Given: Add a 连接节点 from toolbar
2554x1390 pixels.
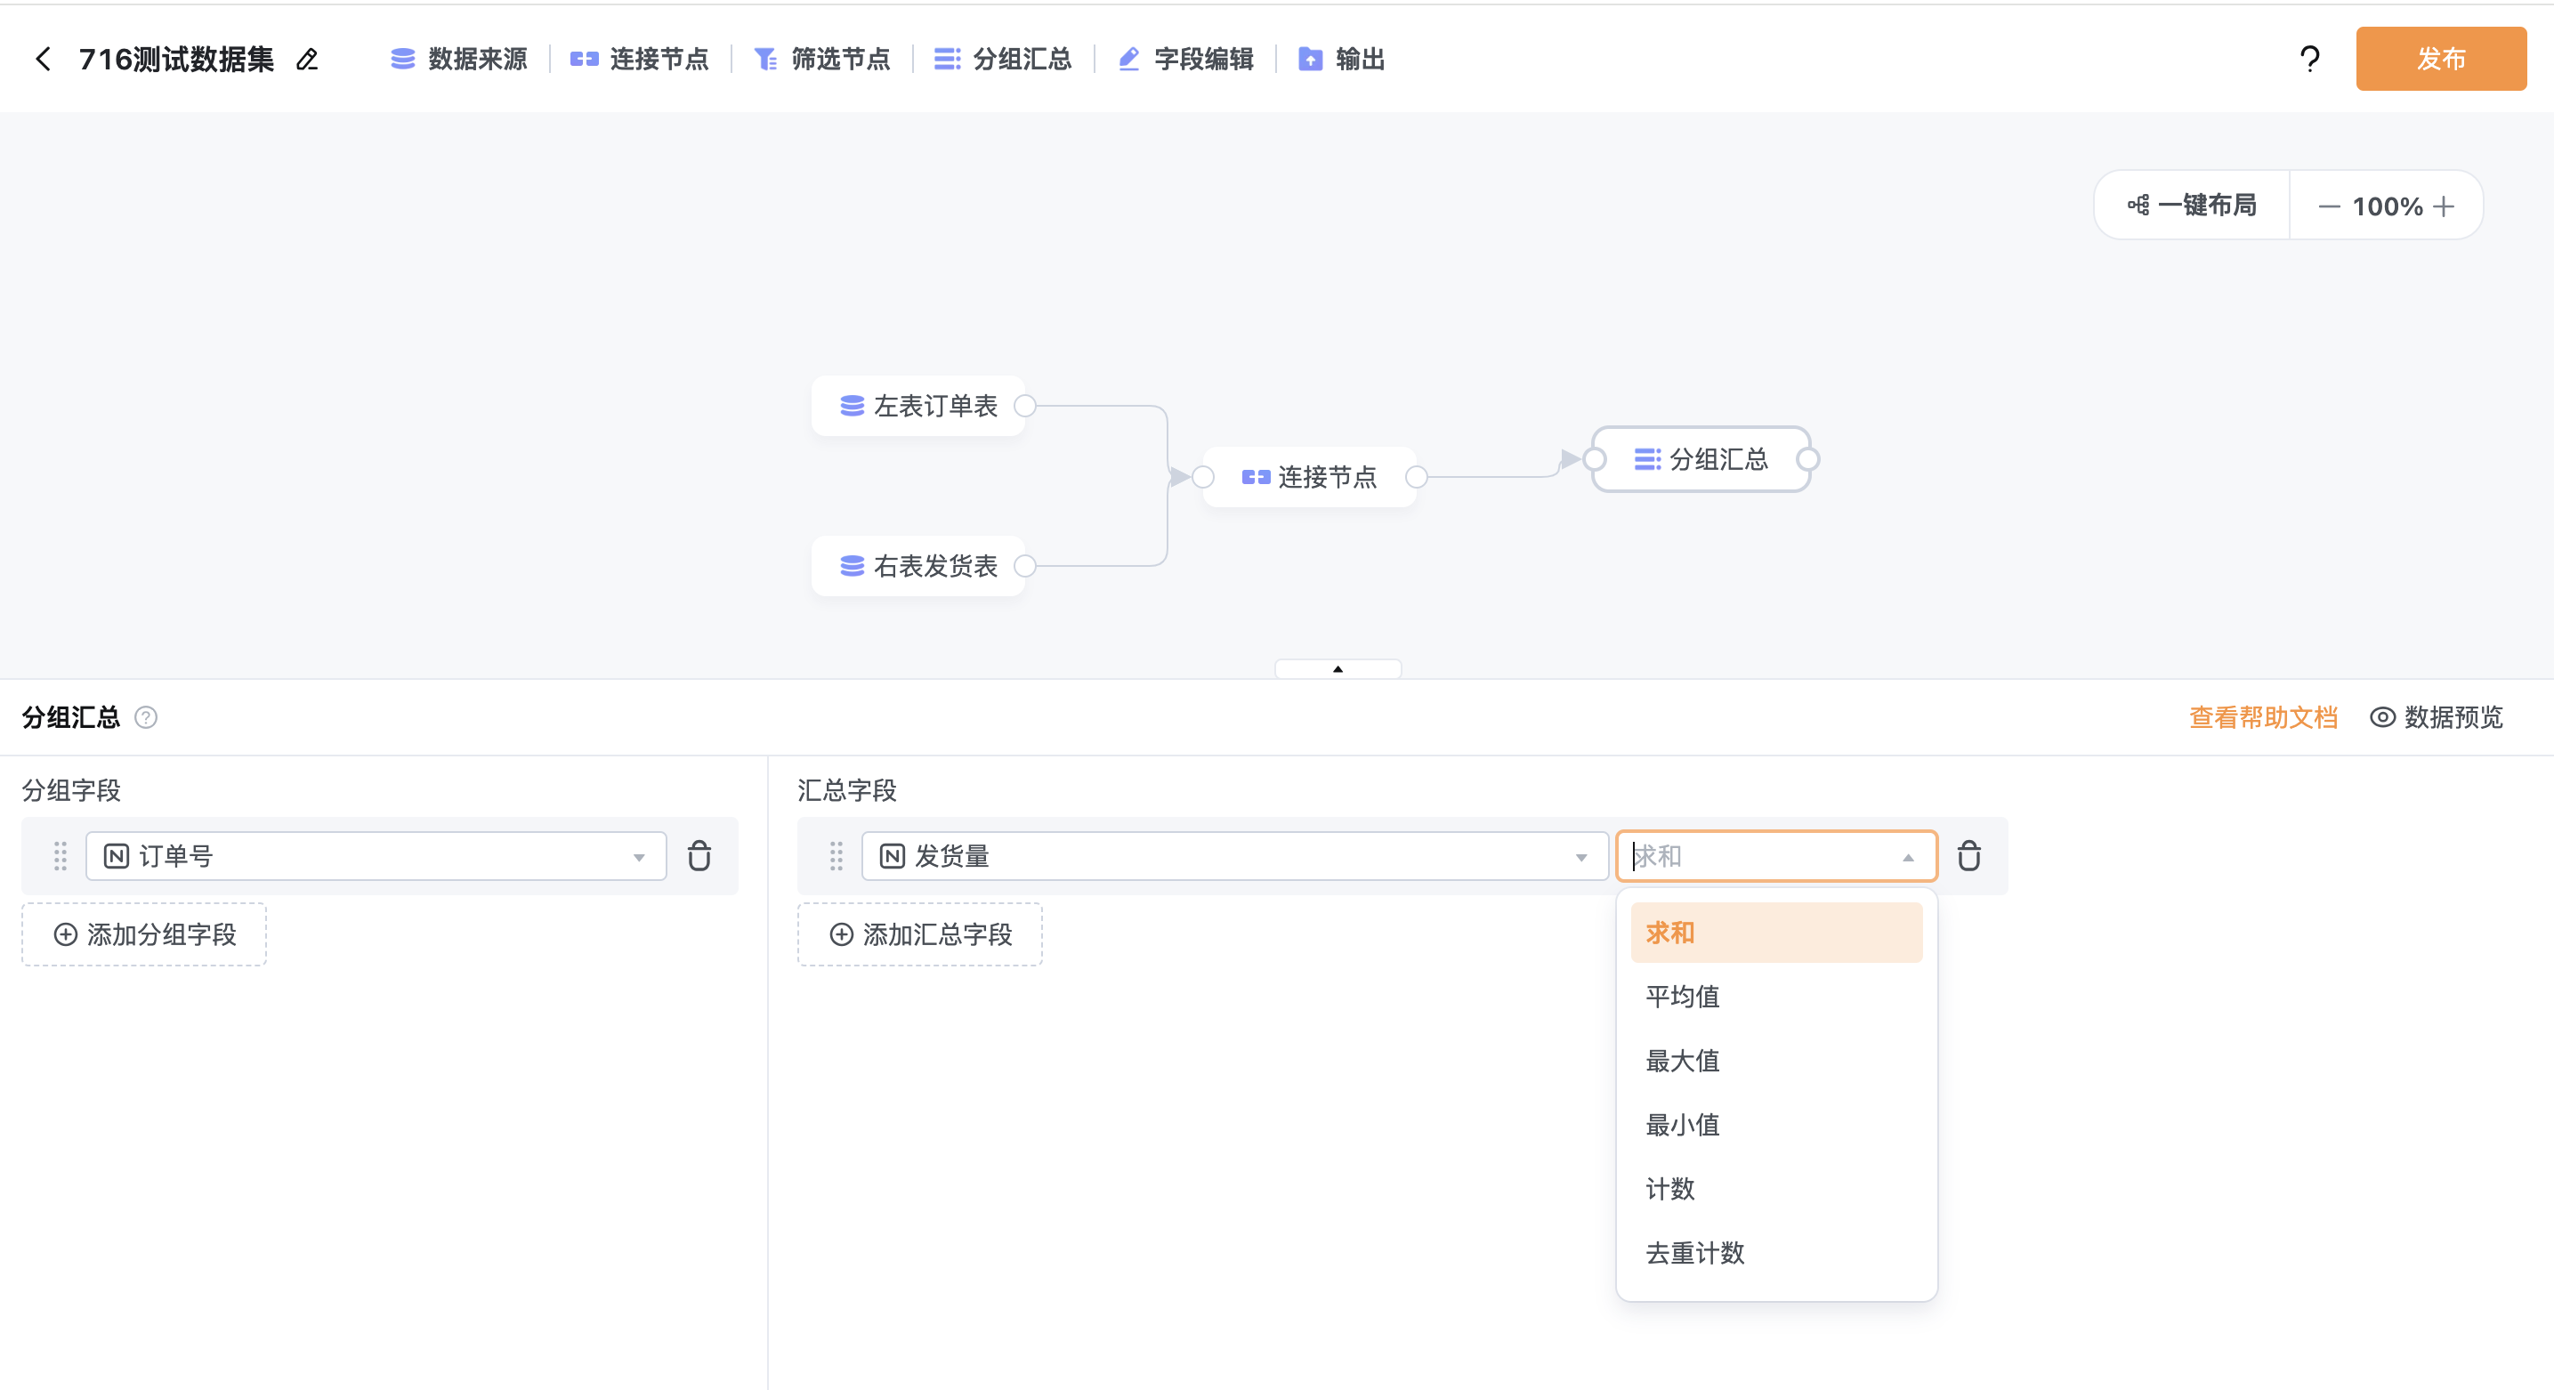Looking at the screenshot, I should tap(640, 60).
